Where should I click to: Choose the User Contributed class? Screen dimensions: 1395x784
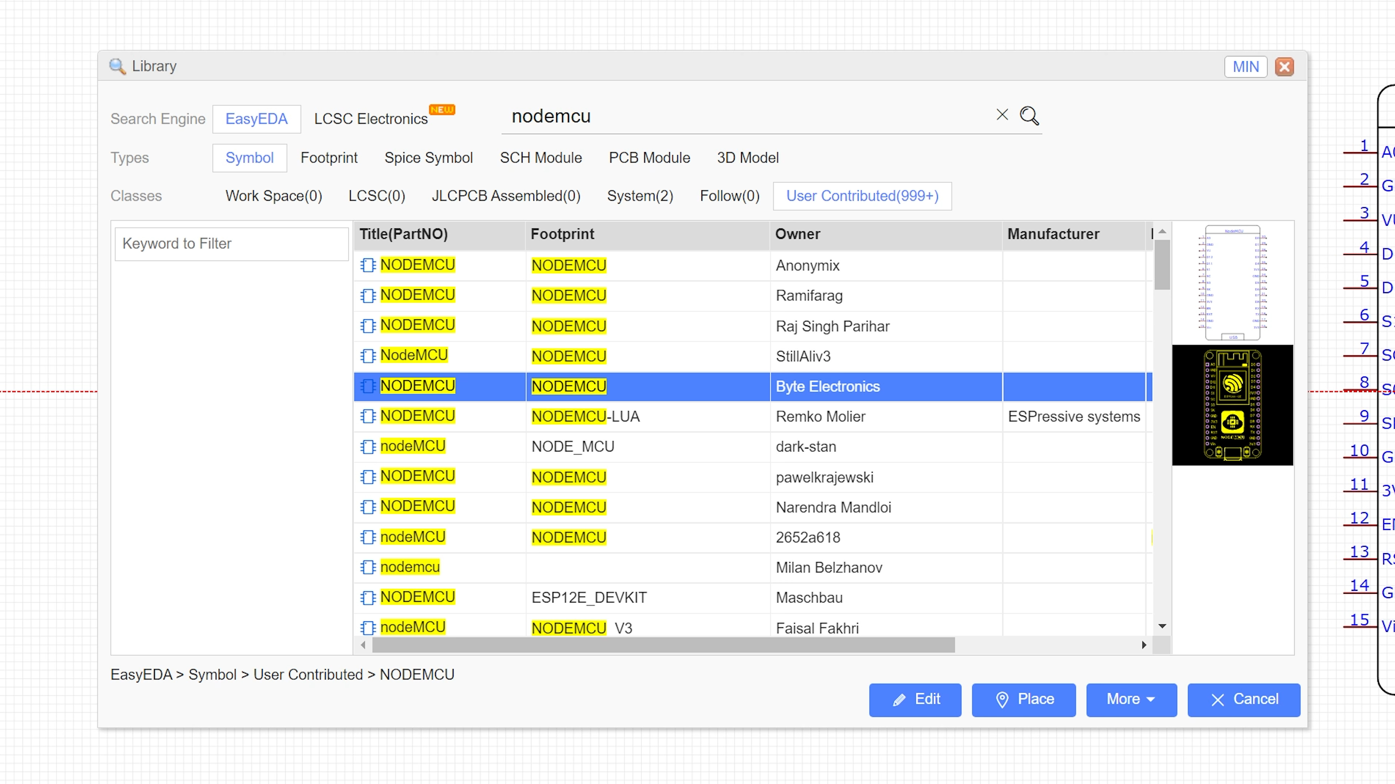[x=862, y=196]
